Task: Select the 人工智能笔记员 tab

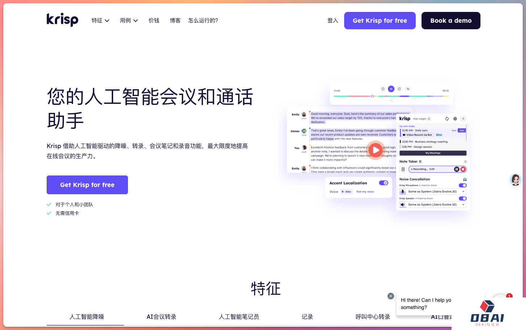Action: coord(239,317)
